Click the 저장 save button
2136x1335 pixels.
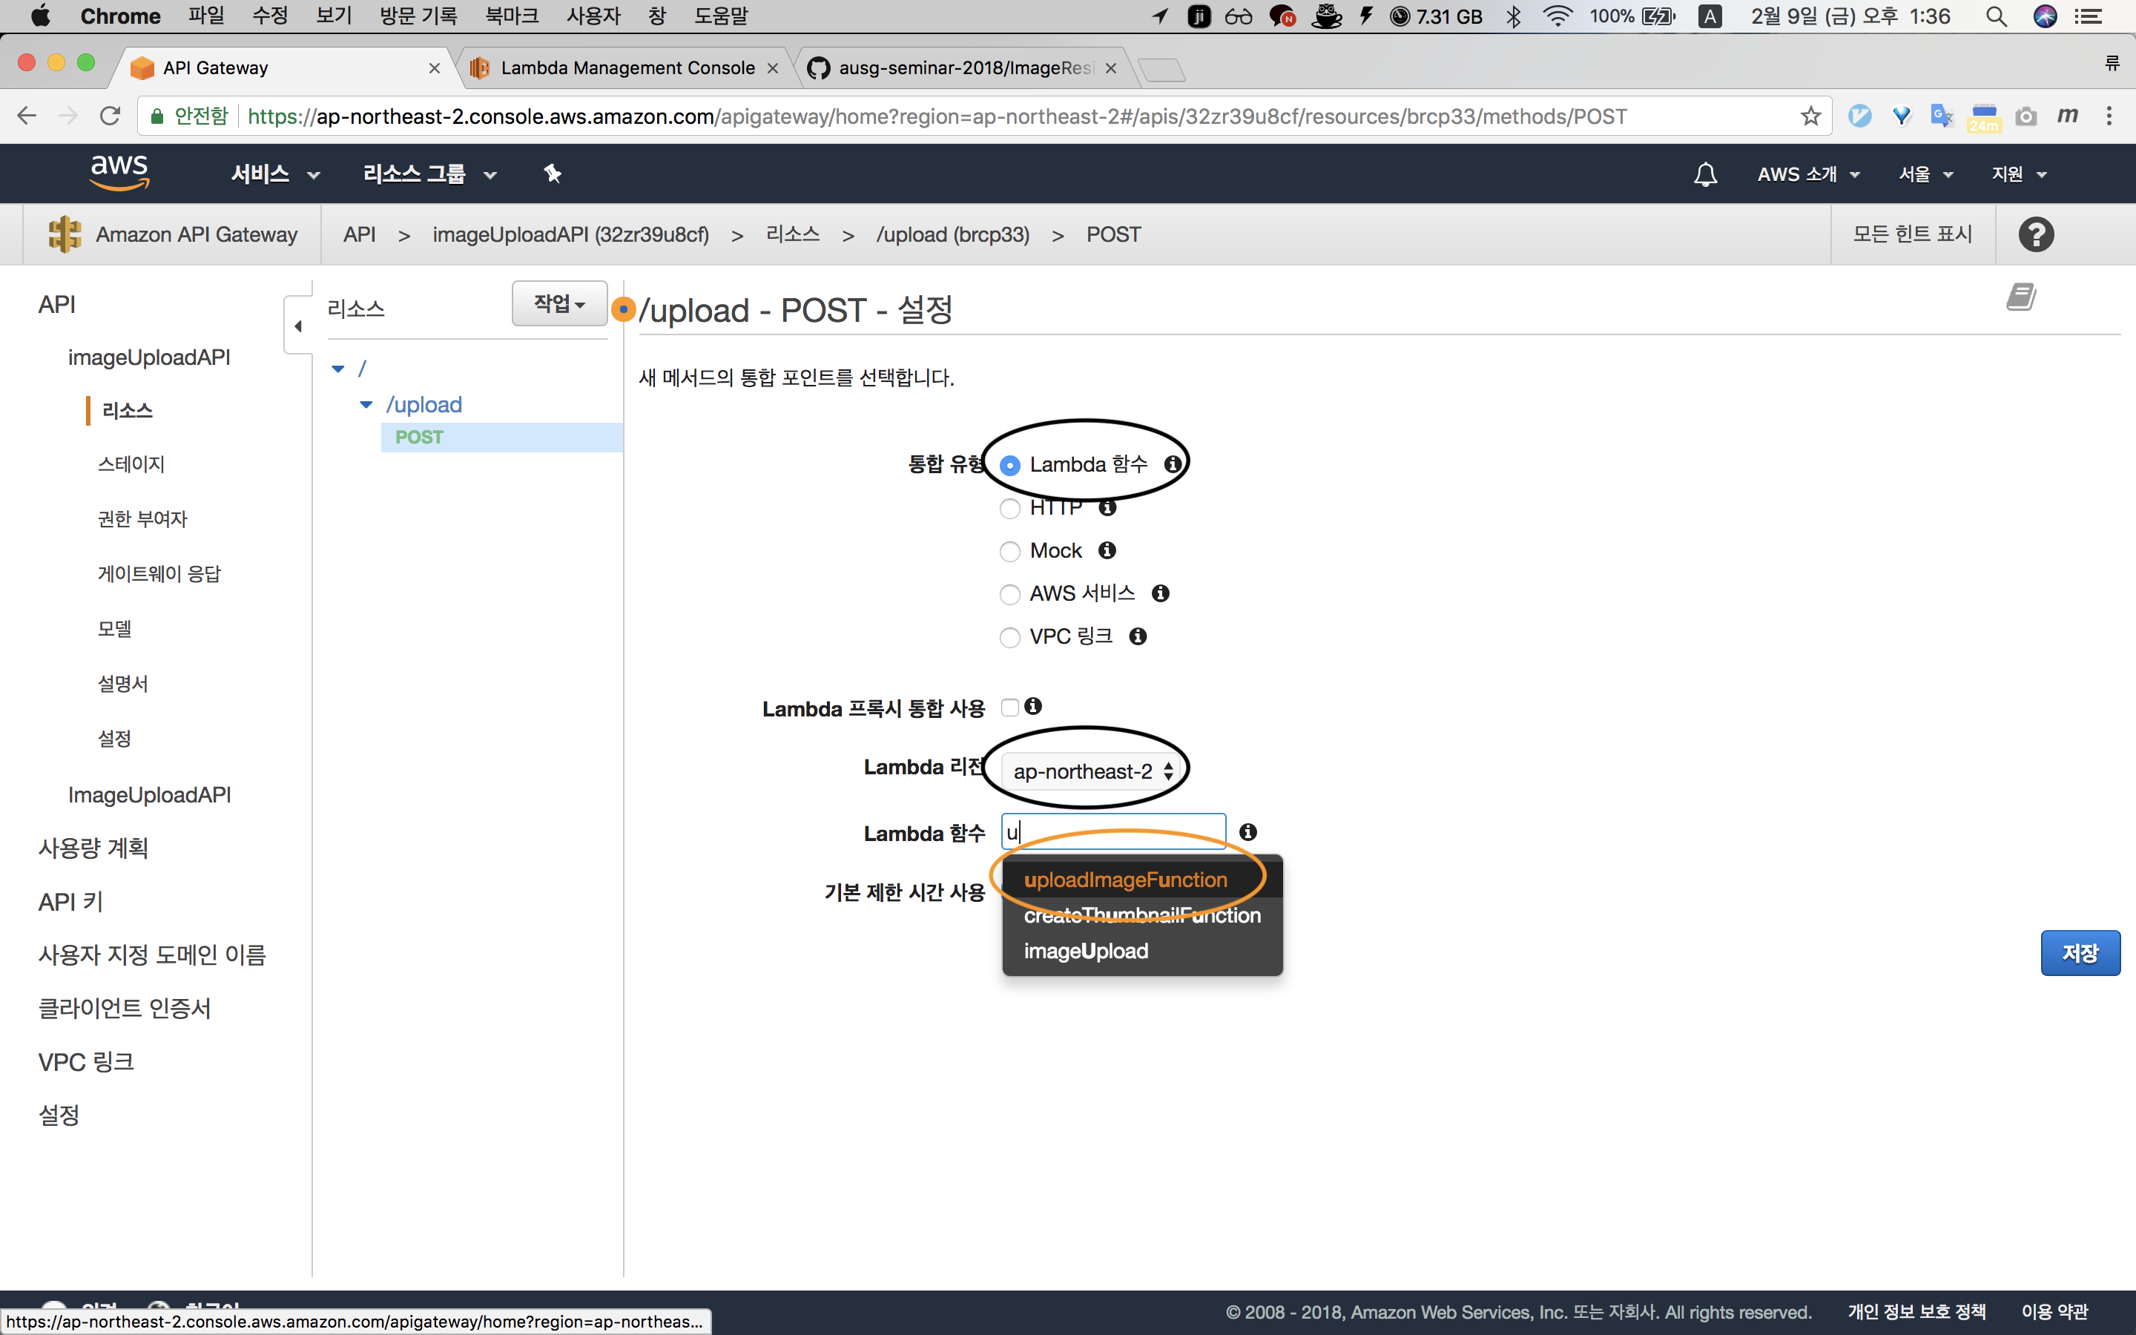click(x=2080, y=953)
